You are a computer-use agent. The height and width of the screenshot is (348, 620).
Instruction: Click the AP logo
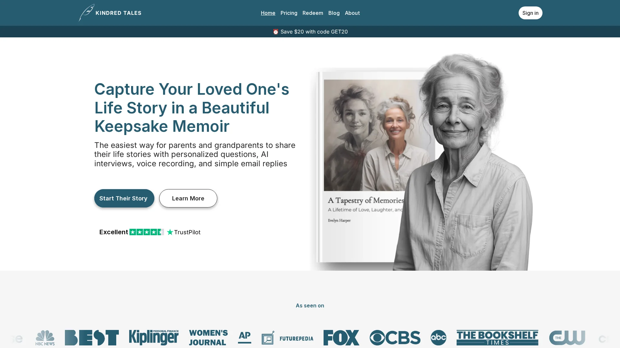[x=244, y=337]
